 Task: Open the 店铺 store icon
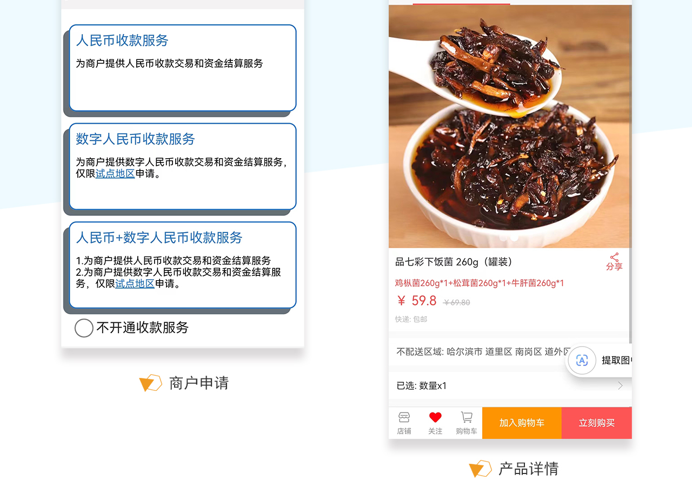(404, 423)
